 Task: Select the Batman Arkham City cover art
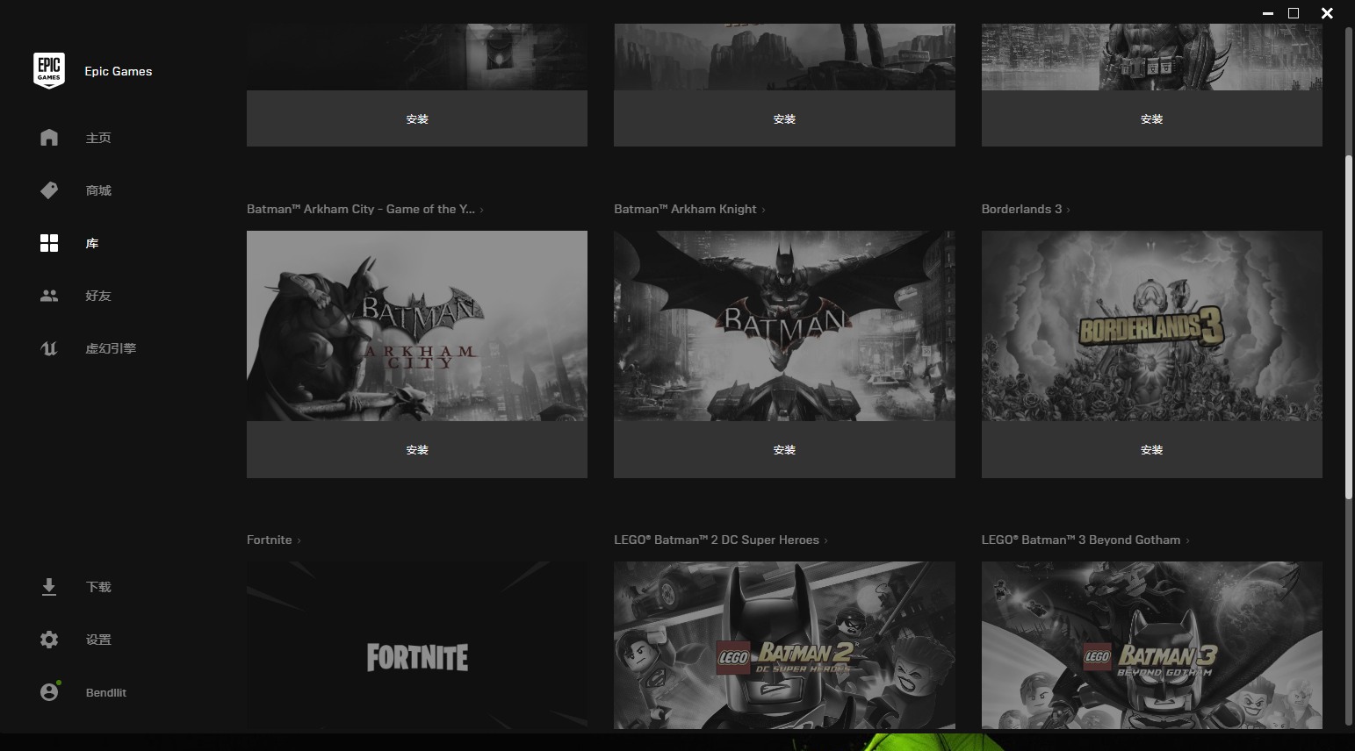pyautogui.click(x=417, y=325)
